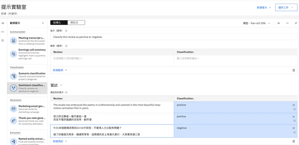The height and width of the screenshot is (145, 299).
Task: Select 'Scenario classification' sample prompt title
Action: 32,73
